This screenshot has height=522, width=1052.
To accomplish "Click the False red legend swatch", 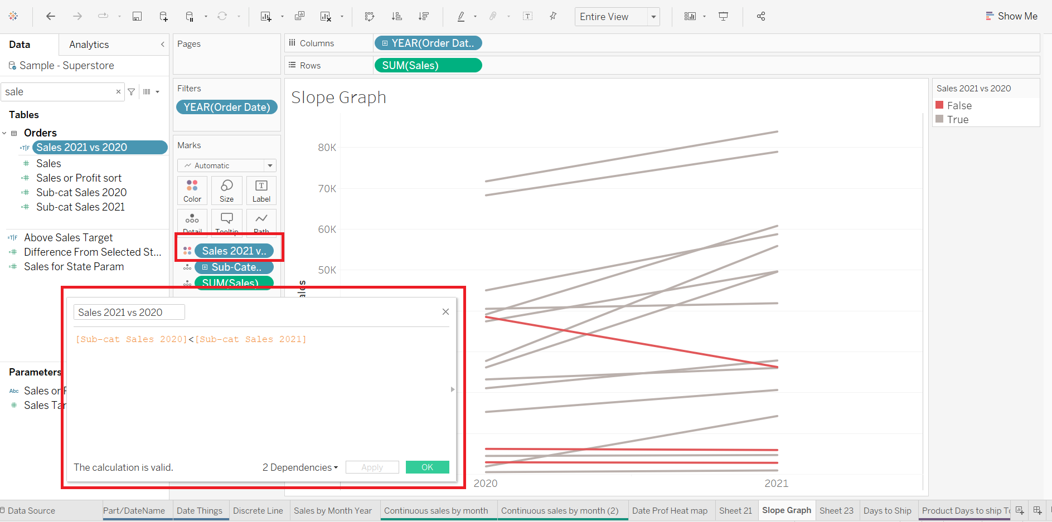I will pyautogui.click(x=939, y=105).
